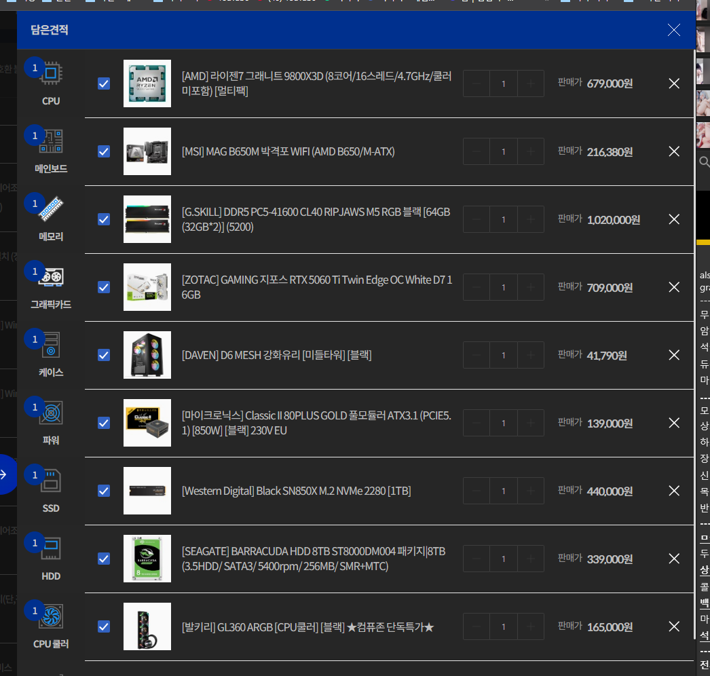The height and width of the screenshot is (676, 710).
Task: Open the 메인보드 category icon
Action: point(51,141)
